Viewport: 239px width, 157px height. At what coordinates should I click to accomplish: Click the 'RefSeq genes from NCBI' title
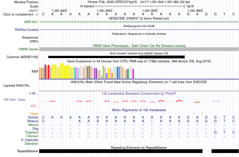(139, 26)
